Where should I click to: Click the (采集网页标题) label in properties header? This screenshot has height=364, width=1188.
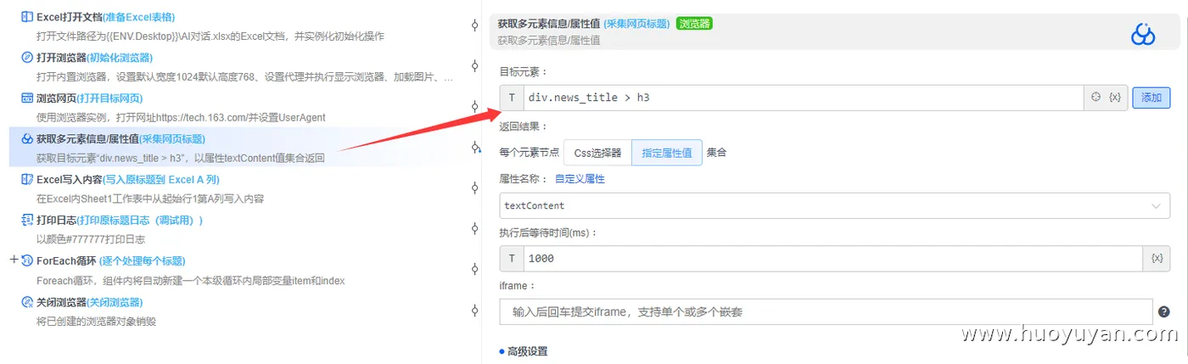click(636, 24)
